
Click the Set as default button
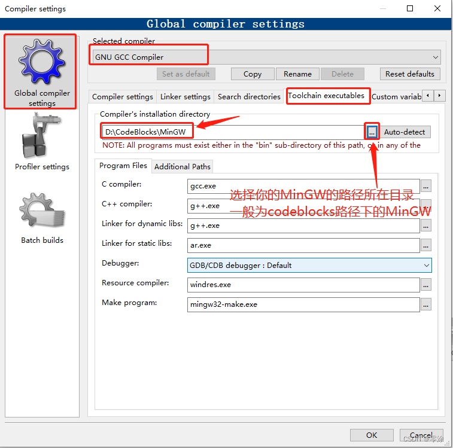click(x=186, y=74)
